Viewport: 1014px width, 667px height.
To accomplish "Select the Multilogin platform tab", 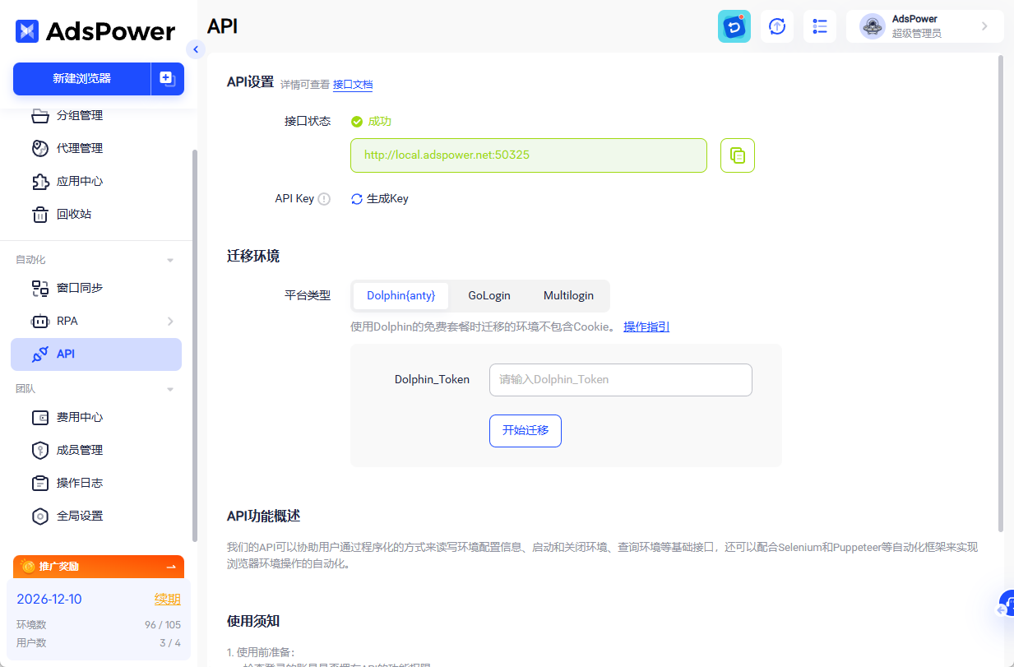I will [568, 295].
